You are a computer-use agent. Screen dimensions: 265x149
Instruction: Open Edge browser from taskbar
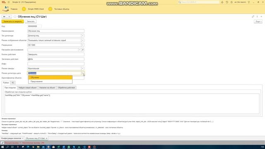click(x=28, y=147)
